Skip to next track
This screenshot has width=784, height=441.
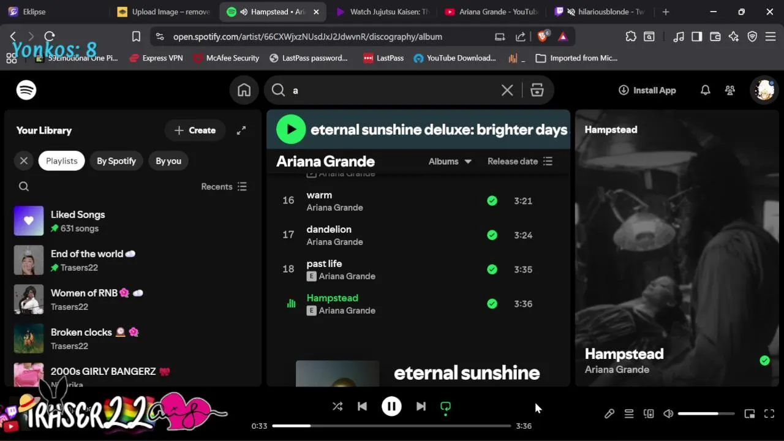tap(421, 406)
